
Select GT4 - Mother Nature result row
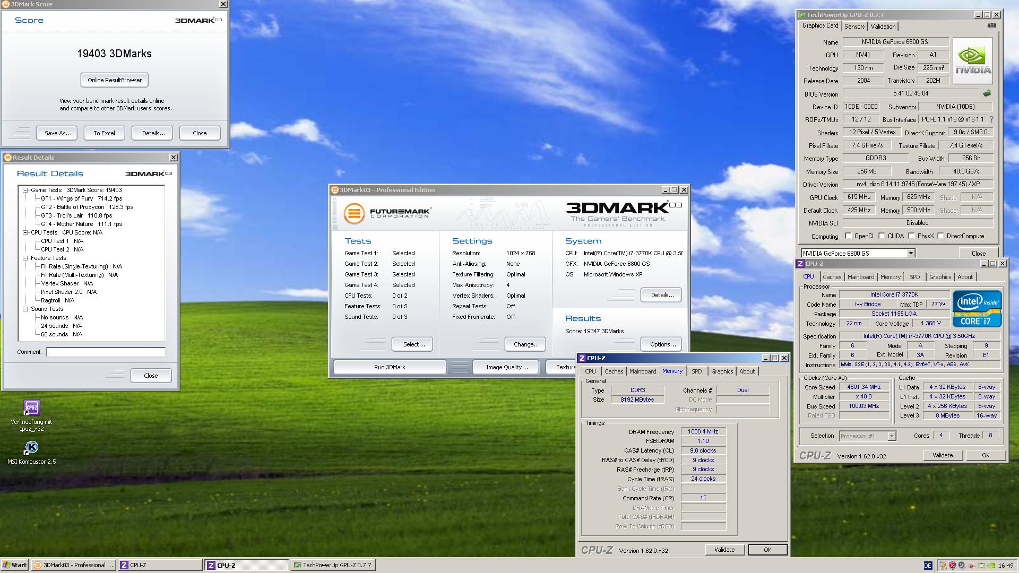tap(81, 224)
